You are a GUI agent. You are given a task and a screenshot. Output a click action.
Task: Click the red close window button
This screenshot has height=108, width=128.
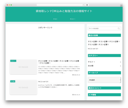tap(7, 5)
